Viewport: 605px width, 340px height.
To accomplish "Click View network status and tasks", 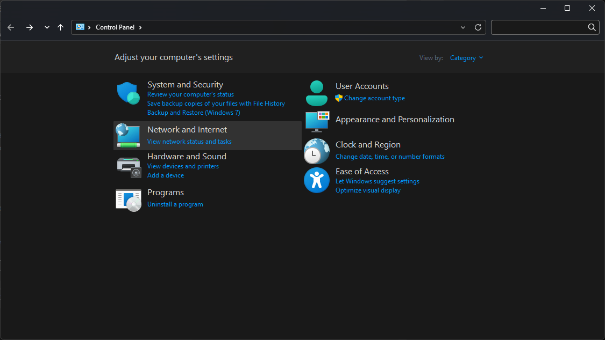I will [x=189, y=142].
